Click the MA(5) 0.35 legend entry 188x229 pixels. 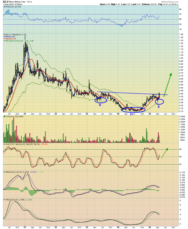(x=9, y=37)
